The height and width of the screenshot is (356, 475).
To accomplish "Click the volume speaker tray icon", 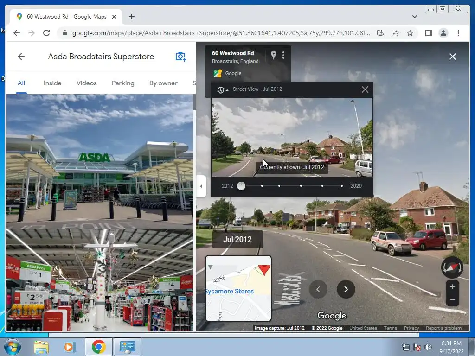I will point(428,347).
